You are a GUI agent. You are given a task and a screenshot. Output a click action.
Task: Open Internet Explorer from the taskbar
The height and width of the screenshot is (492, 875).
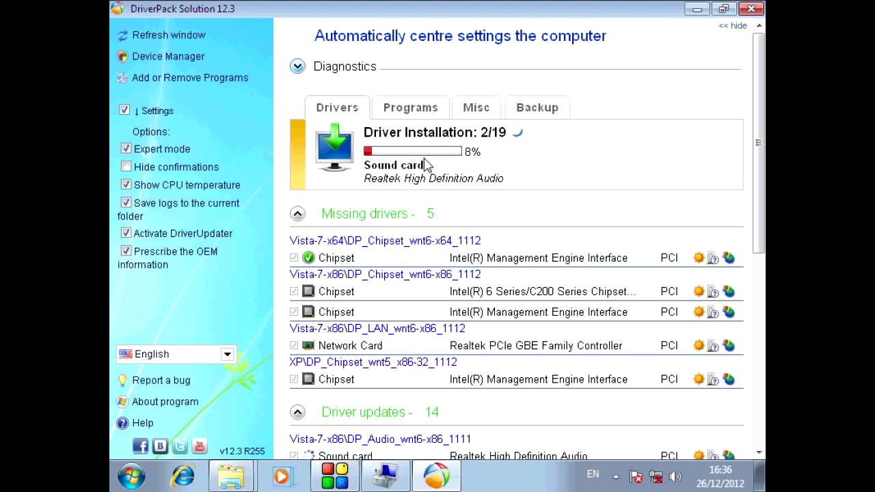[x=183, y=476]
